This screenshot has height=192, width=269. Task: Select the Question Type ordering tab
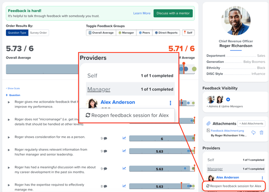pos(17,33)
